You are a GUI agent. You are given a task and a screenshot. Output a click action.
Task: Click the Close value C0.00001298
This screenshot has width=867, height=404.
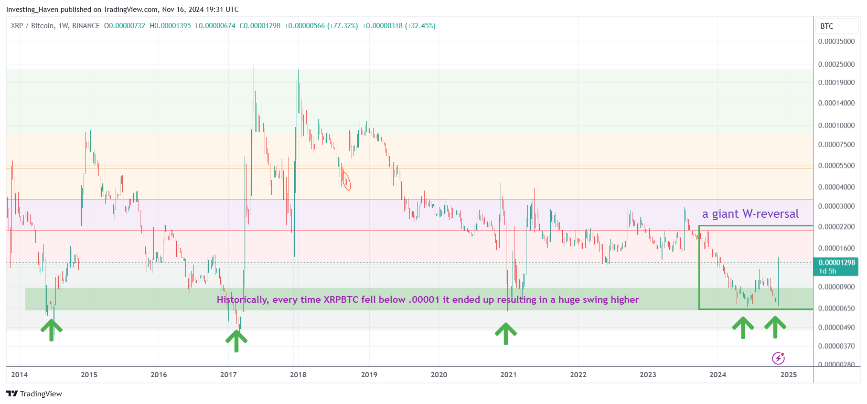[x=260, y=26]
